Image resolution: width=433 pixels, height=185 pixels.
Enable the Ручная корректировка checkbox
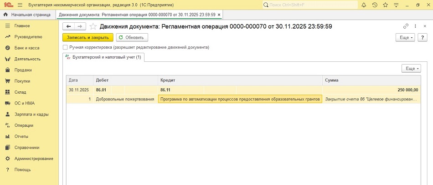coord(65,47)
